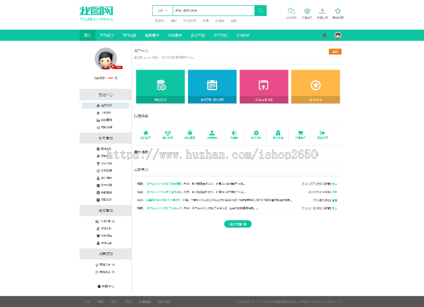The height and width of the screenshot is (307, 424).
Task: Click the bug icon in the quick menu
Action: click(190, 134)
